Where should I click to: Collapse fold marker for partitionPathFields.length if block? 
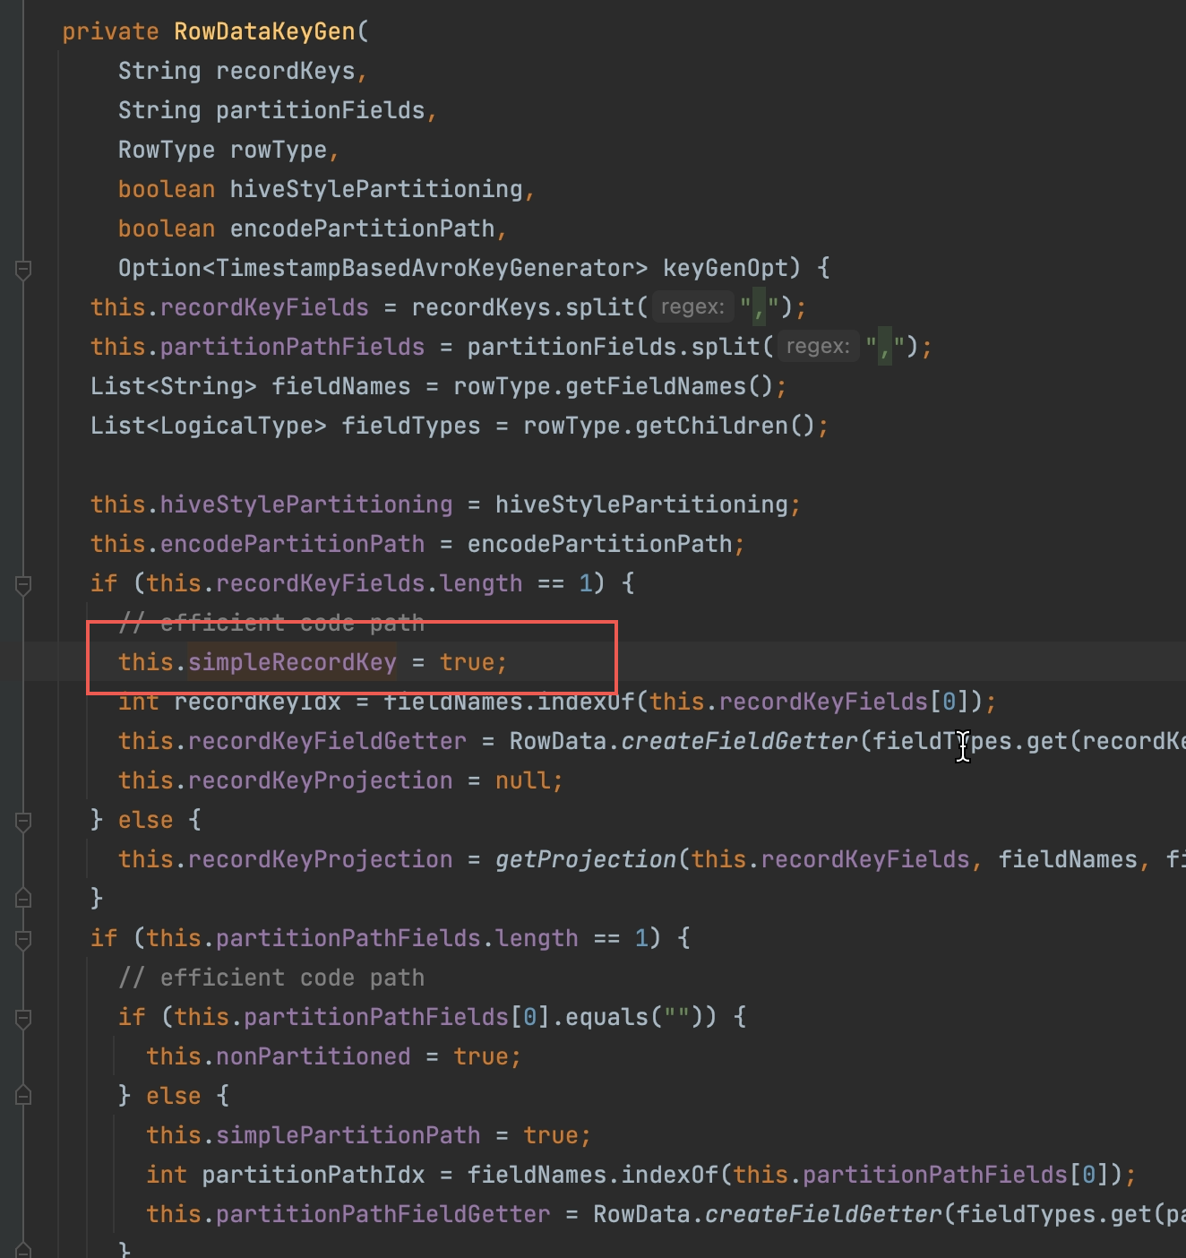pos(24,939)
